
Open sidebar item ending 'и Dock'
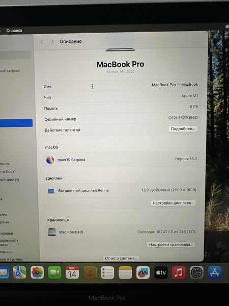tap(8, 171)
